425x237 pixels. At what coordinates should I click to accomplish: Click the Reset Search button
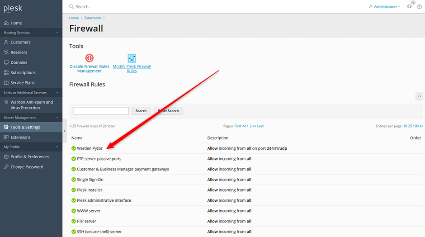pos(168,111)
